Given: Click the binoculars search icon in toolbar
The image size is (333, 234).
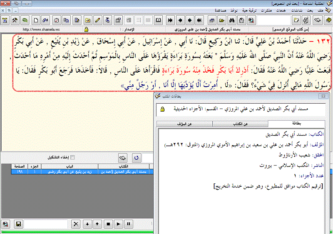Looking at the screenshot, I should tap(232, 20).
